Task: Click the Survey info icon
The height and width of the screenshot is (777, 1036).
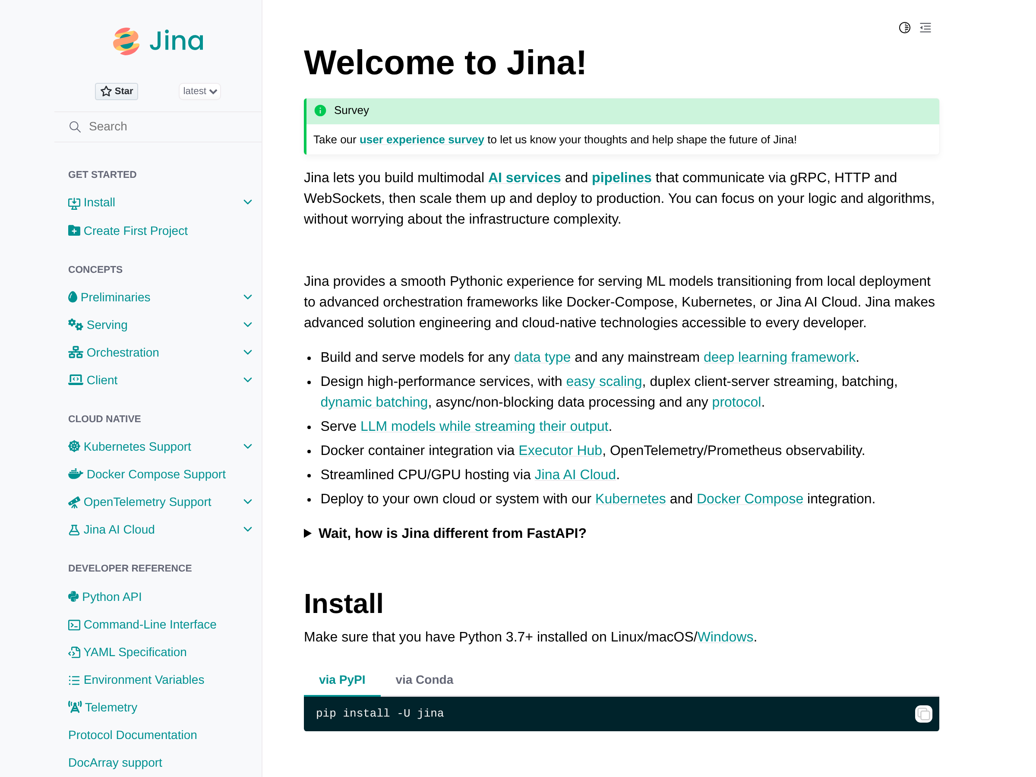Action: (x=320, y=111)
